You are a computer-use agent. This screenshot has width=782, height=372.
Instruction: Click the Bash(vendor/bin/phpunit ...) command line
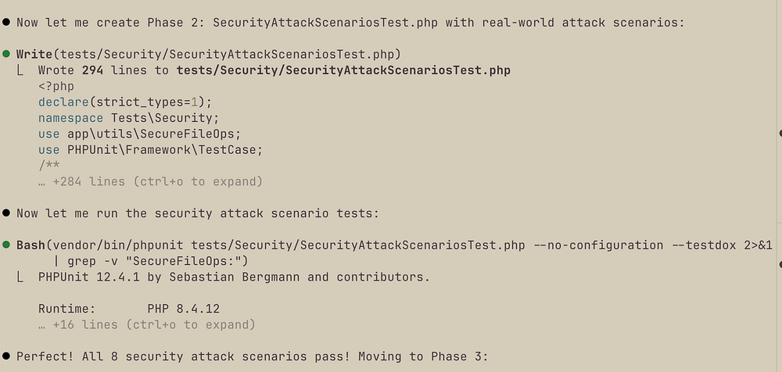click(391, 245)
